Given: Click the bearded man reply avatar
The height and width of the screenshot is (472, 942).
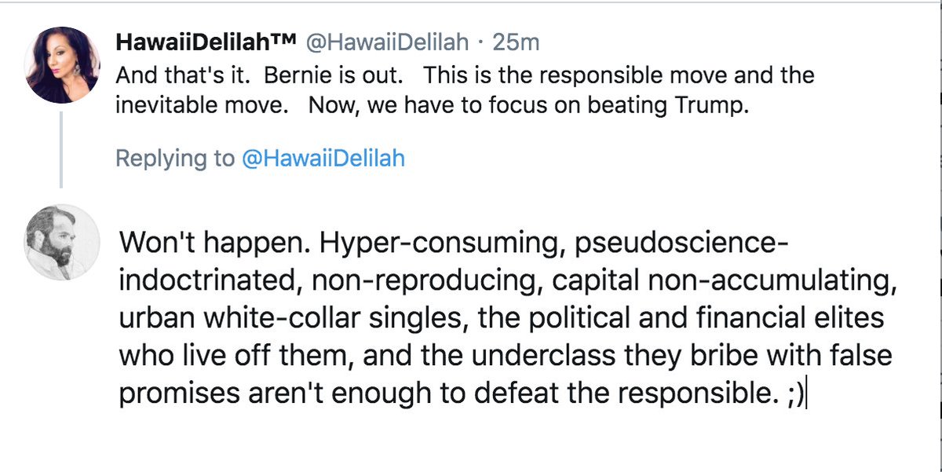Looking at the screenshot, I should tap(62, 243).
